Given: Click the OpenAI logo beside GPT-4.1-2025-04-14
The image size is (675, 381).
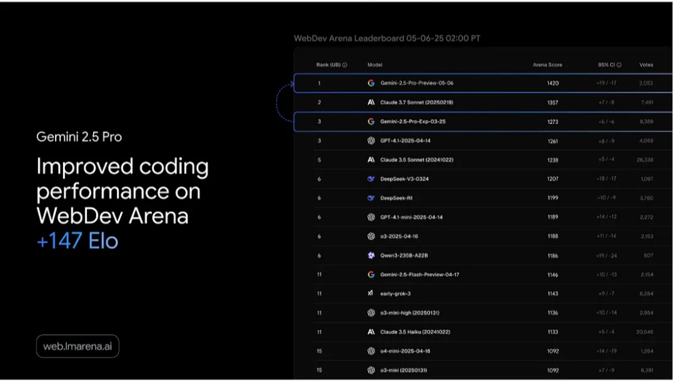Looking at the screenshot, I should point(371,140).
